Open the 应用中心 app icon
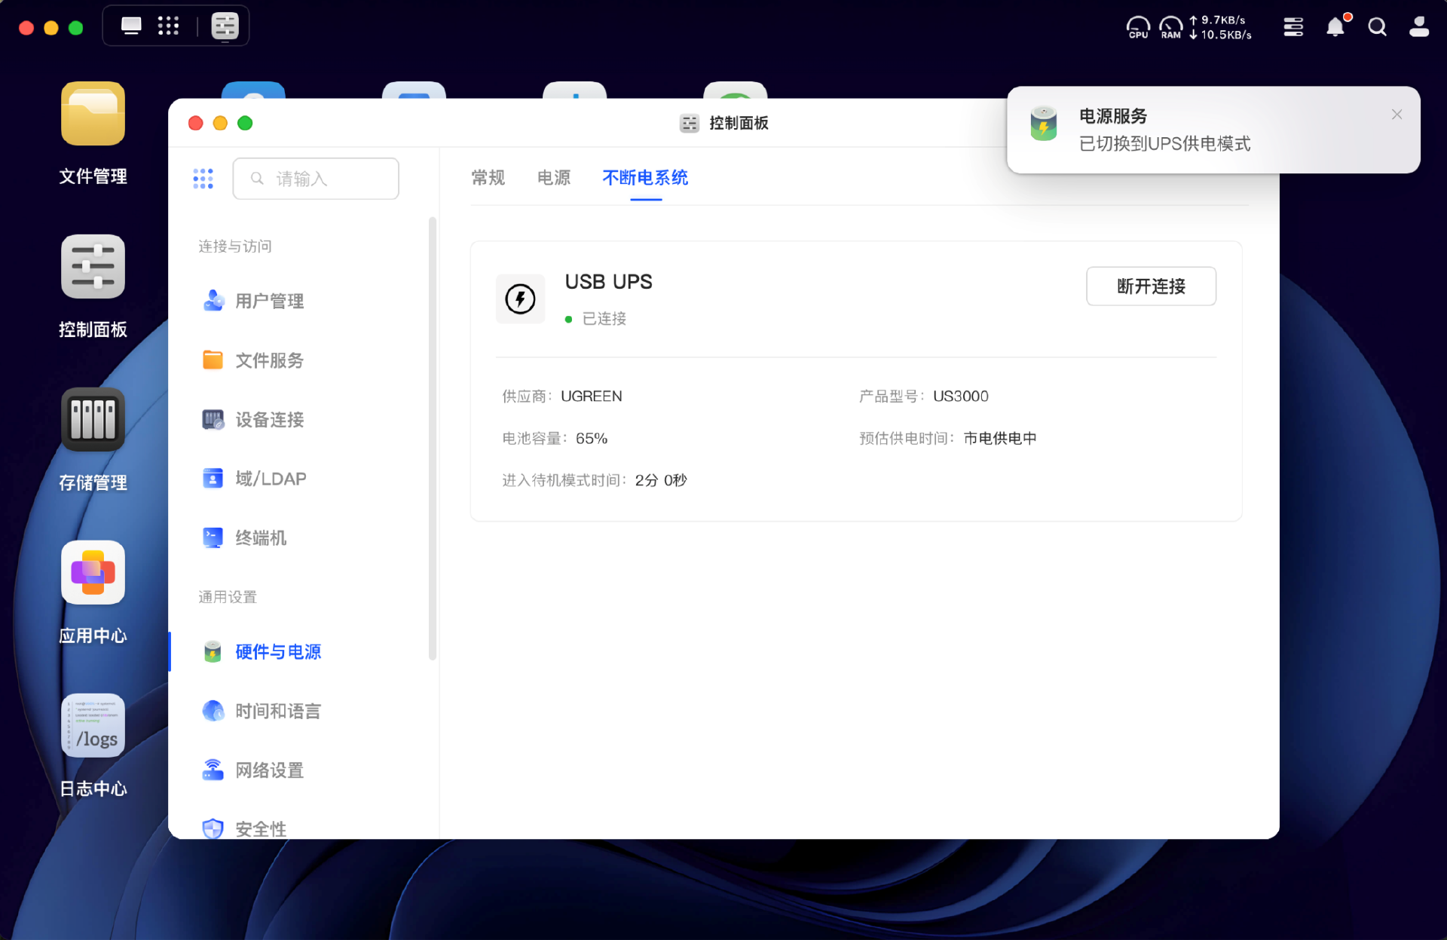The width and height of the screenshot is (1447, 940). tap(93, 573)
